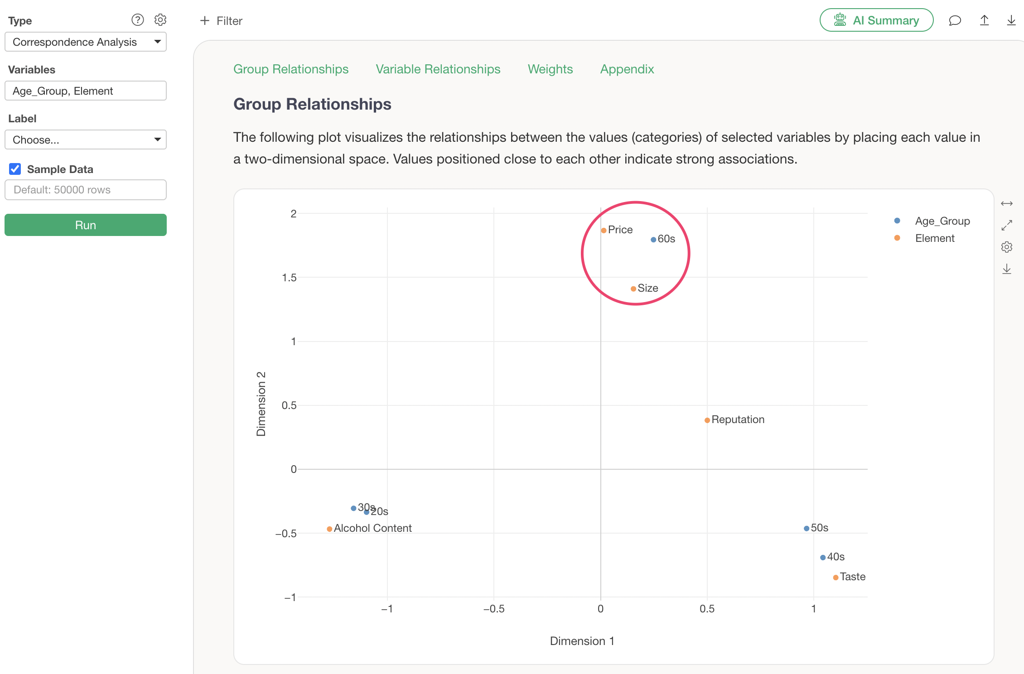Open the analytics help question-mark icon
Viewport: 1024px width, 674px height.
coord(137,20)
